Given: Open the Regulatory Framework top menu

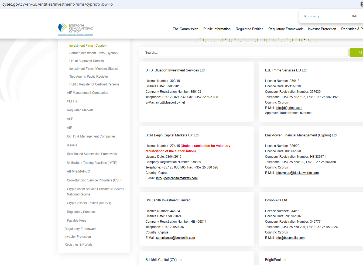Looking at the screenshot, I should tap(285, 29).
